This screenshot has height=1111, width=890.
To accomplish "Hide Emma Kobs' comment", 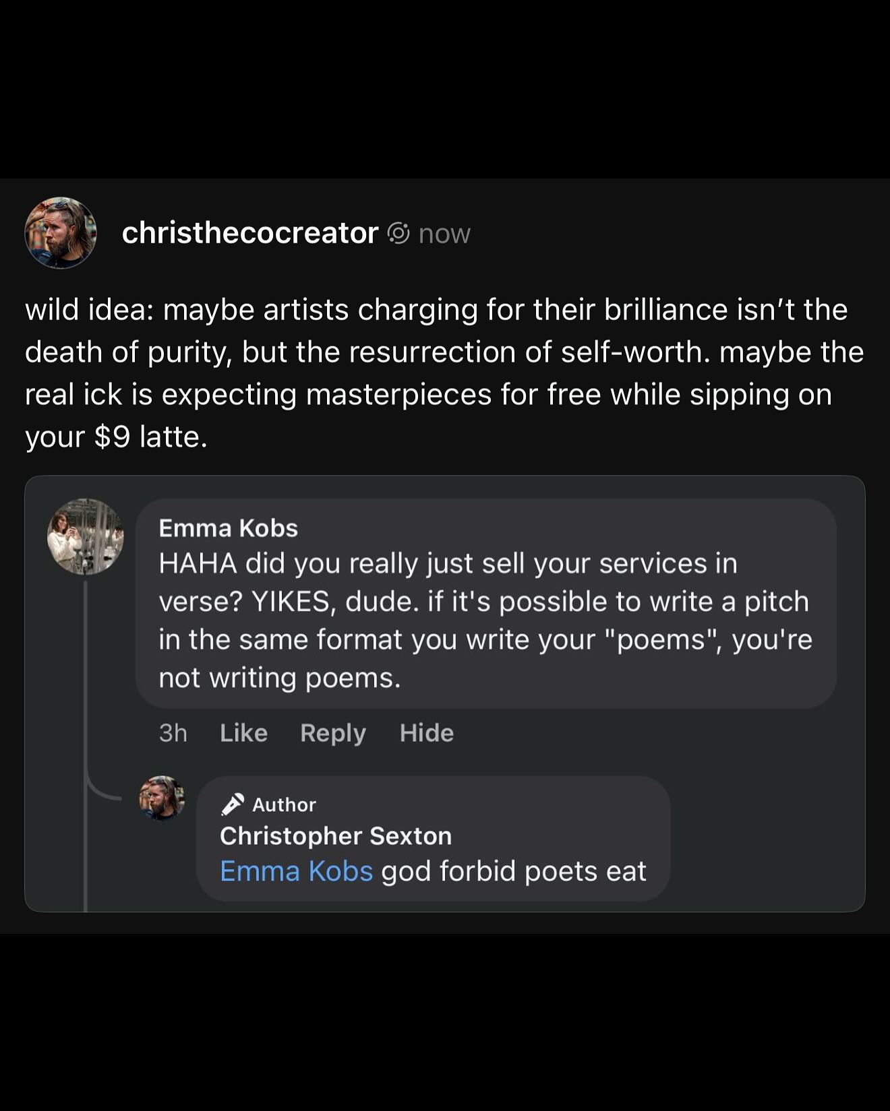I will 426,733.
